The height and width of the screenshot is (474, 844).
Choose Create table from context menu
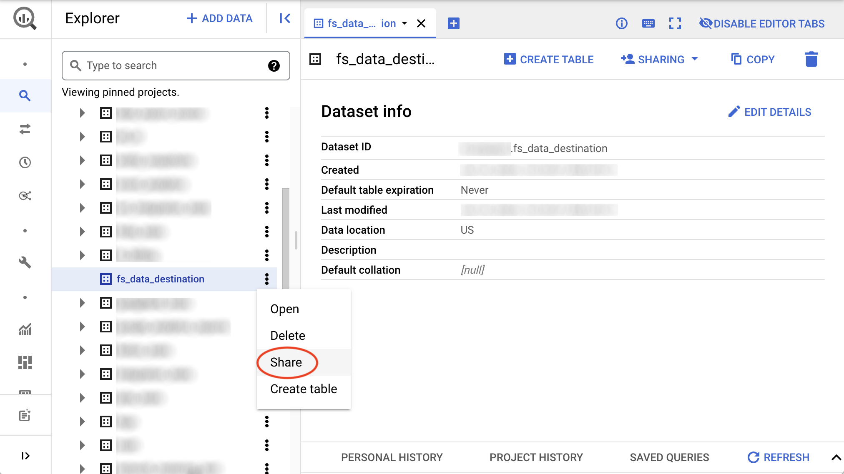pos(304,389)
